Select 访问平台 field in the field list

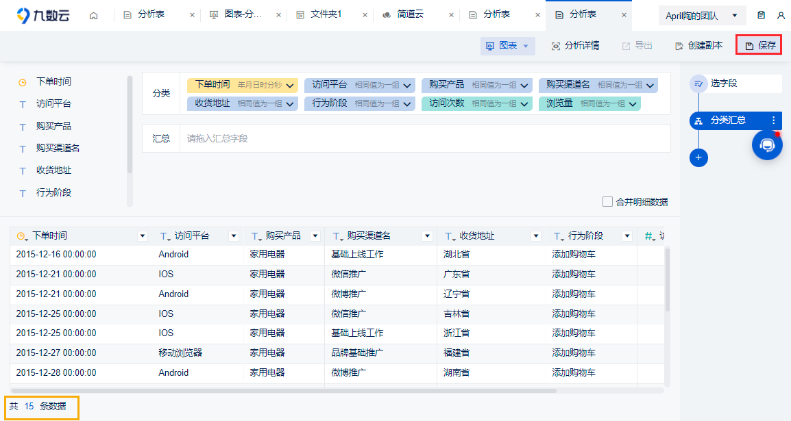[x=53, y=104]
